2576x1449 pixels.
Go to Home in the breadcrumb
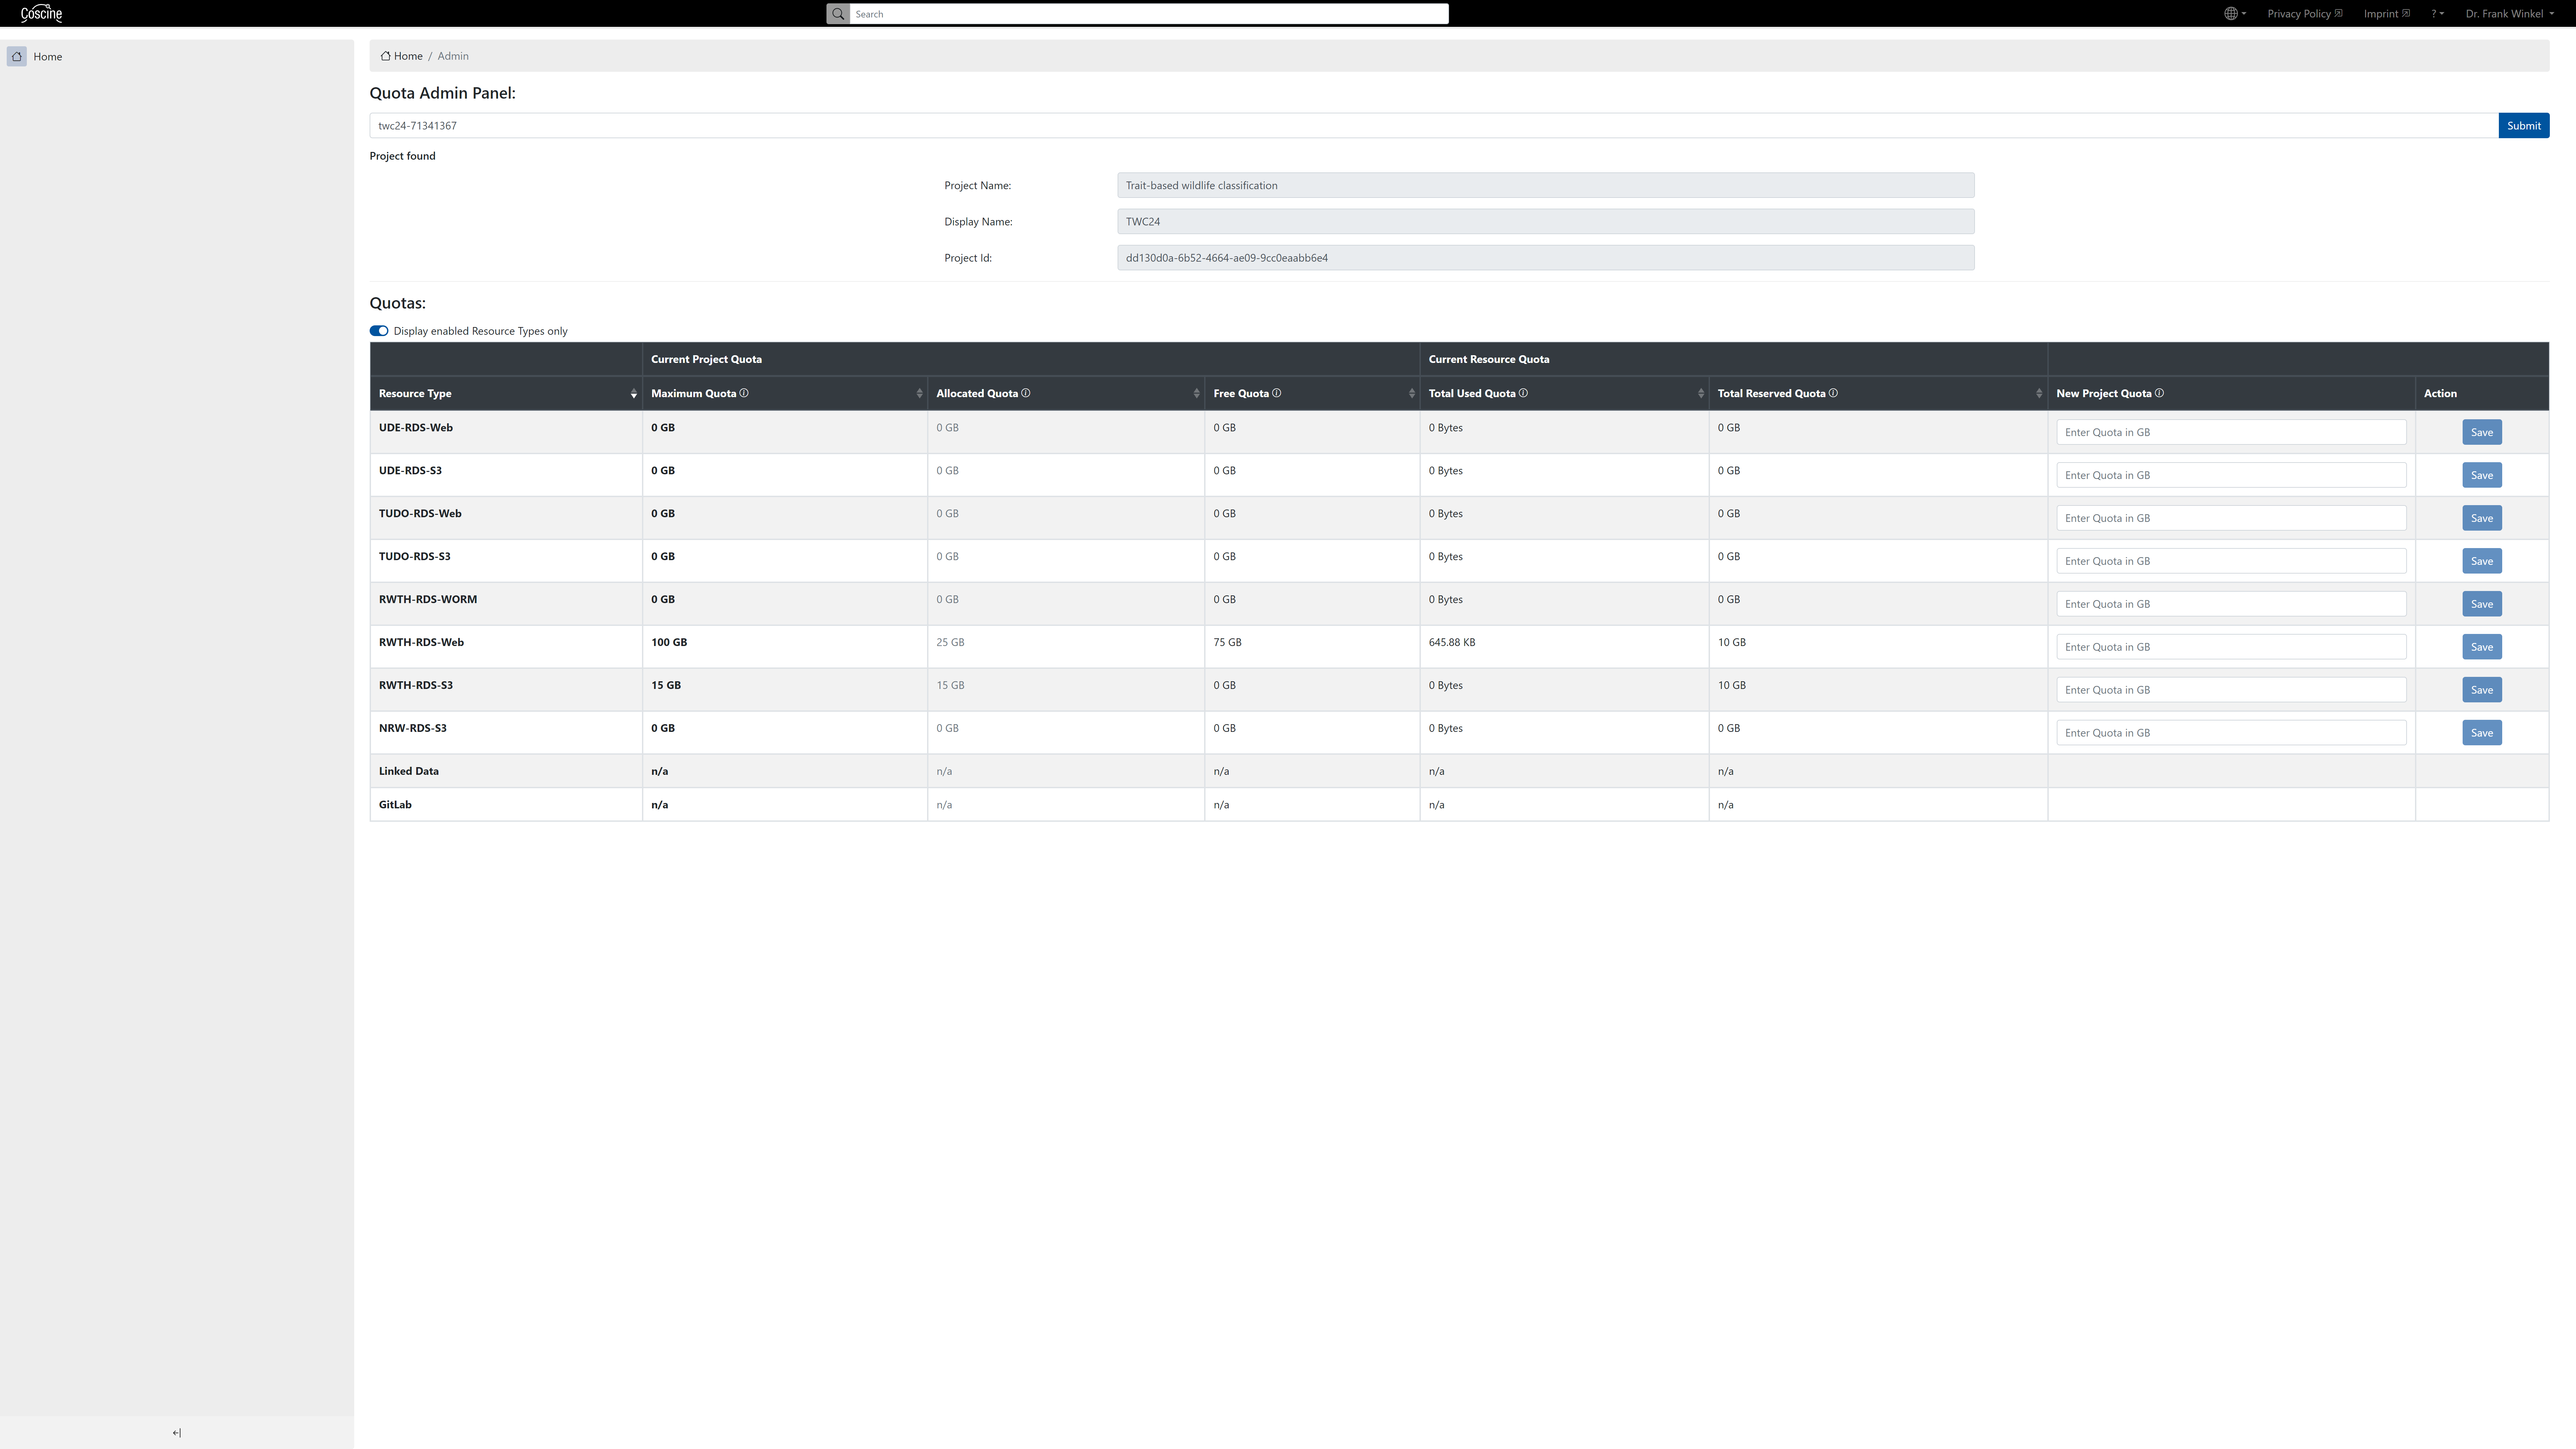[402, 56]
